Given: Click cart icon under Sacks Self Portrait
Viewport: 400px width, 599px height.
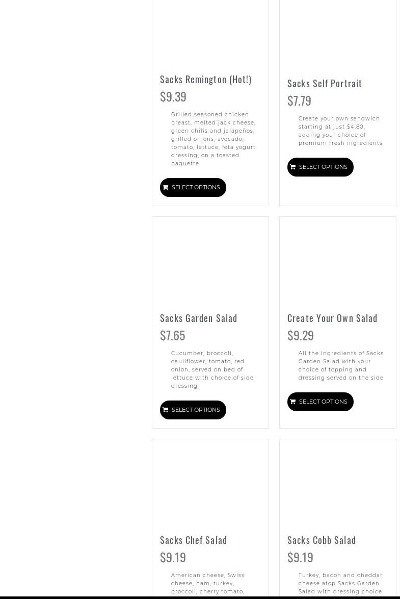Looking at the screenshot, I should [x=293, y=167].
